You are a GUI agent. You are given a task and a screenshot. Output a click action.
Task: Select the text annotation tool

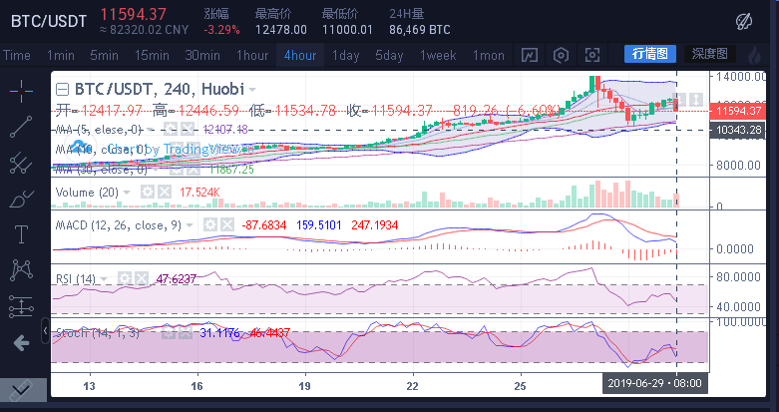click(21, 234)
